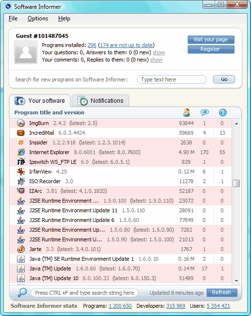Click the guest avatar picture
This screenshot has height=316, width=251.
click(26, 52)
